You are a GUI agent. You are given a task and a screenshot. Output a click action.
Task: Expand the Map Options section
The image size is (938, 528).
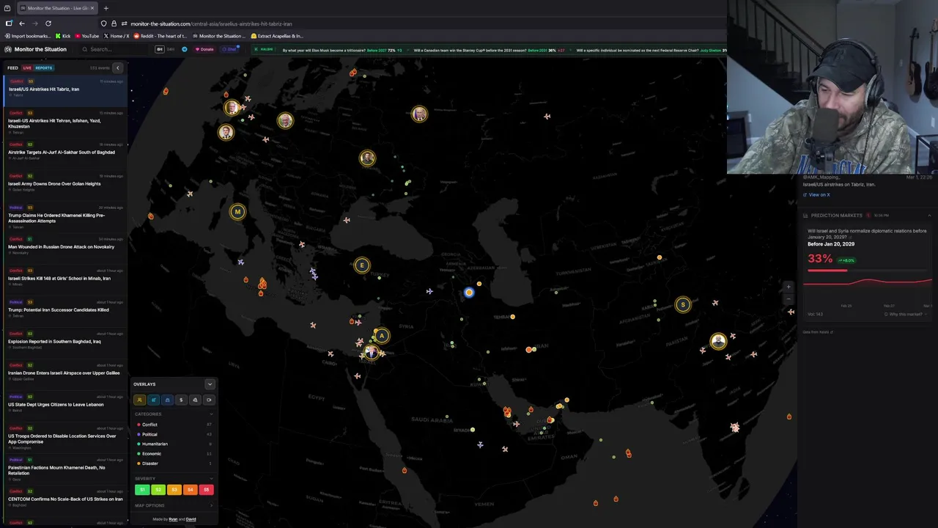(x=211, y=505)
